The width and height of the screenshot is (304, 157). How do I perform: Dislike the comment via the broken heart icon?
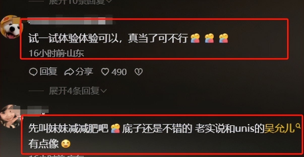click(139, 72)
